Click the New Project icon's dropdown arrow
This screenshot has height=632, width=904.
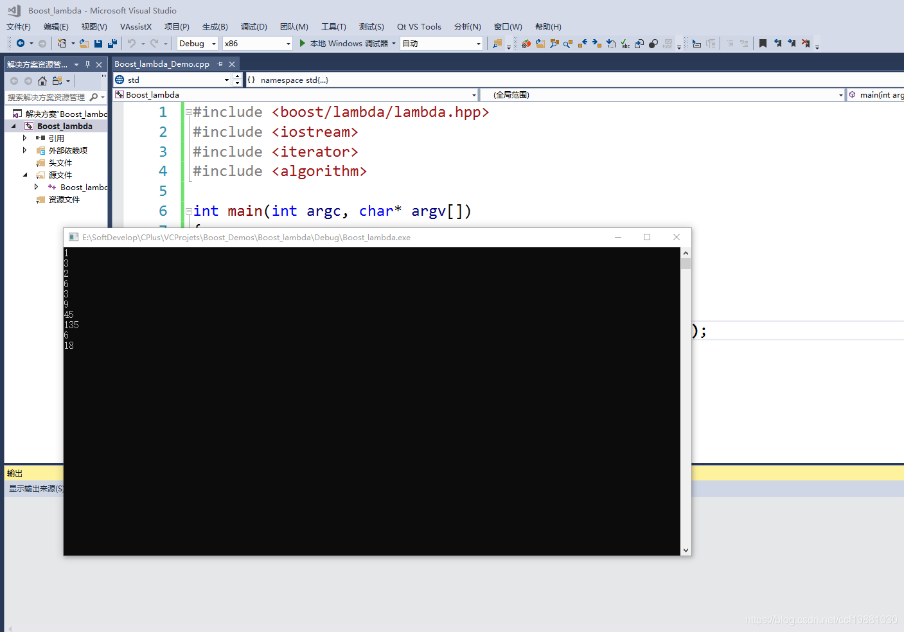pos(73,44)
